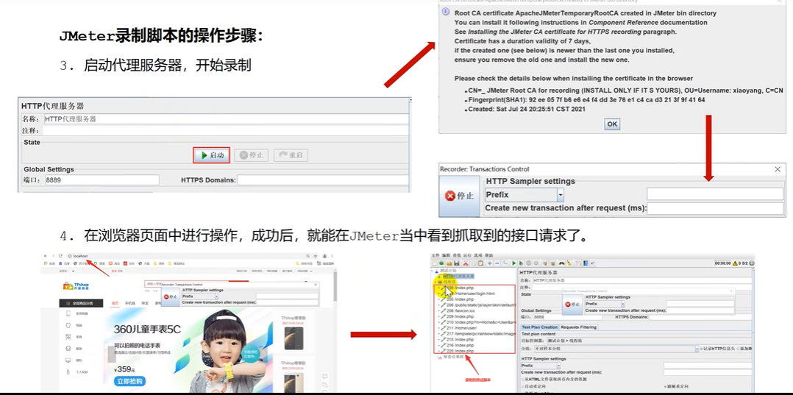Click the 重启 button in State section
Viewport: 793px width, 395px height.
coord(291,155)
